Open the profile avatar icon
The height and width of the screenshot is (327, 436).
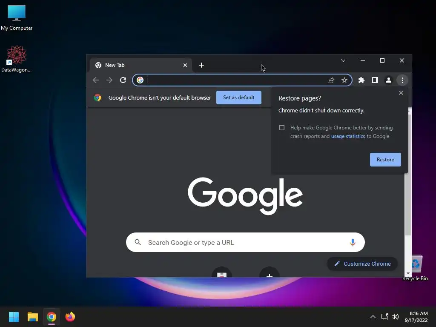click(x=388, y=80)
